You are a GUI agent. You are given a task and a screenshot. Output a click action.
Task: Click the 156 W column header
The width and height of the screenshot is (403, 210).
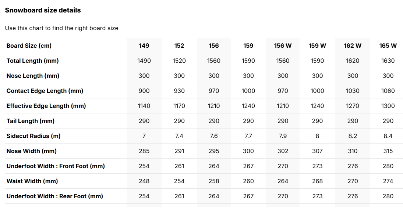pyautogui.click(x=283, y=46)
